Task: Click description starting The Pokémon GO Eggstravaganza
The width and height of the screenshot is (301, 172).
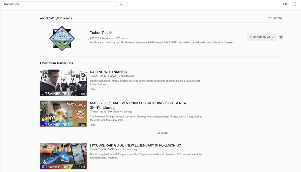Action: [146, 118]
